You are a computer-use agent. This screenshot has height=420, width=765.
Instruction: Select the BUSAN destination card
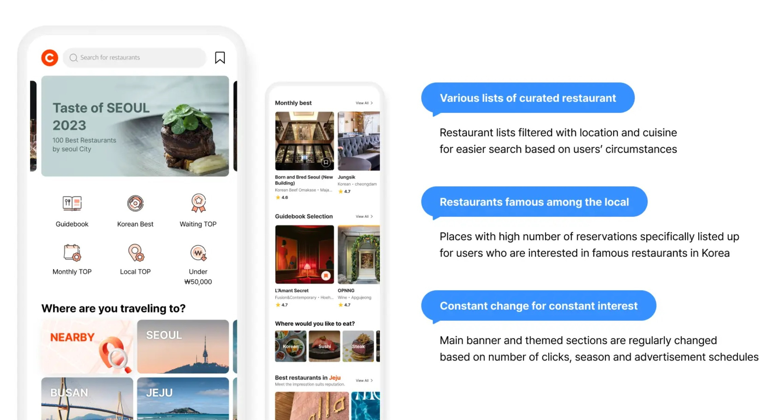click(87, 399)
